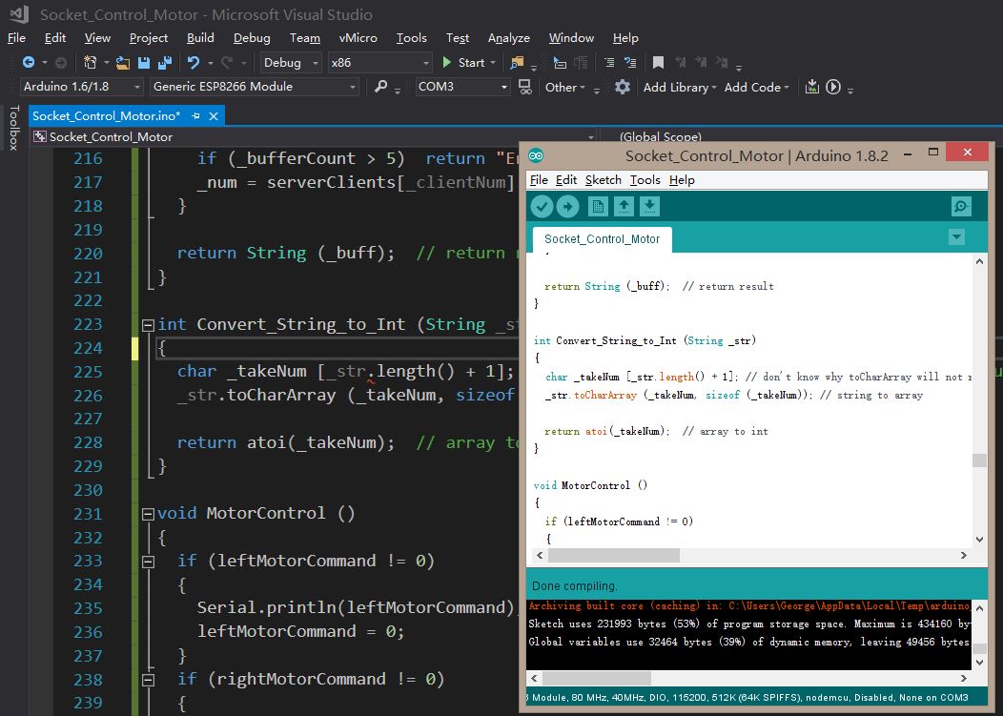Open the Toolbox side panel
Image resolution: width=1003 pixels, height=716 pixels.
(x=13, y=128)
